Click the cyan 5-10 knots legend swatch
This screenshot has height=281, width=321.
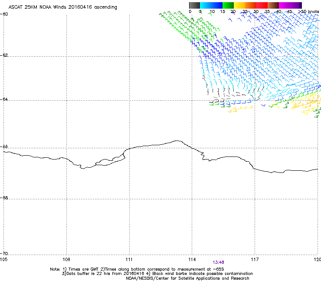206,5
